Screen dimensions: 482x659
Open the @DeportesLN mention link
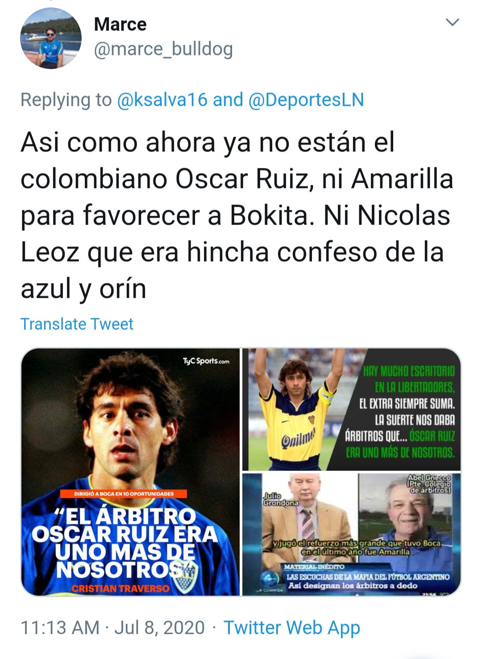(x=306, y=100)
